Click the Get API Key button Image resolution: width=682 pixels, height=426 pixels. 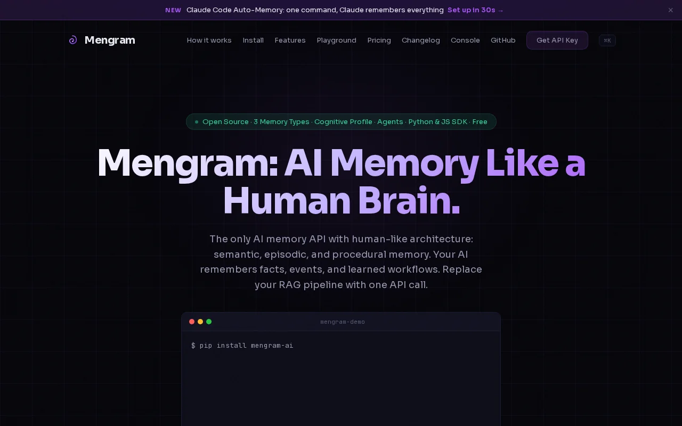pyautogui.click(x=557, y=40)
